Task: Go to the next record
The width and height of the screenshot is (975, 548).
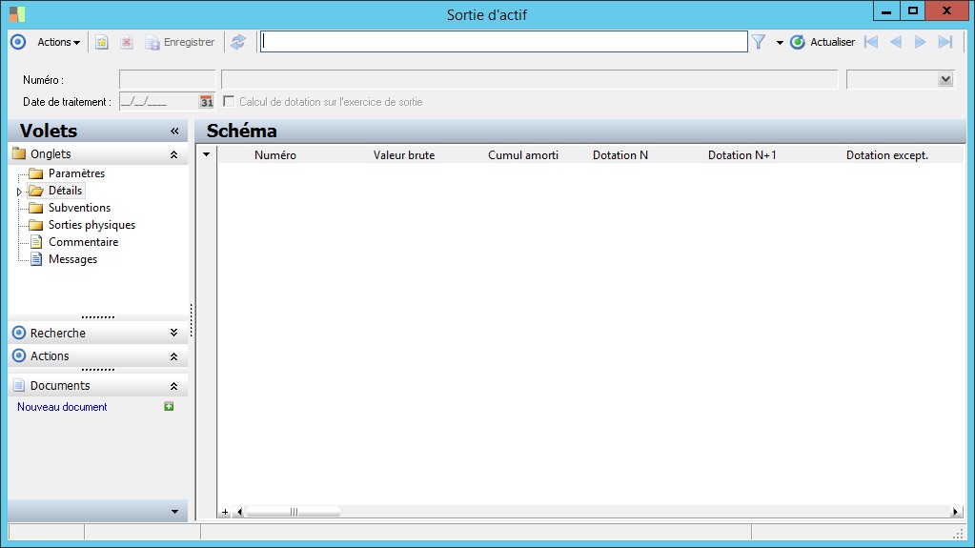Action: pos(921,42)
